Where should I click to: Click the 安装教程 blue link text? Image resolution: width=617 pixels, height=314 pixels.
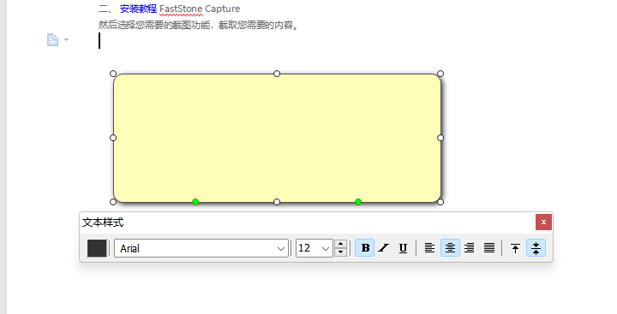(x=138, y=9)
